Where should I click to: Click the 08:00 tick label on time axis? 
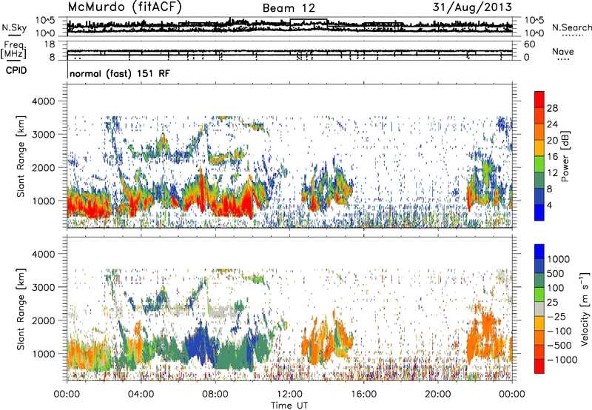[215, 394]
